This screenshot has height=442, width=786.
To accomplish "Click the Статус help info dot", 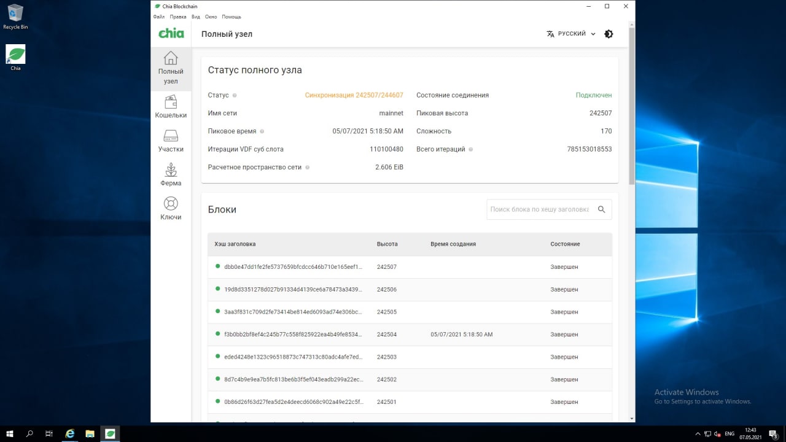I will click(235, 96).
